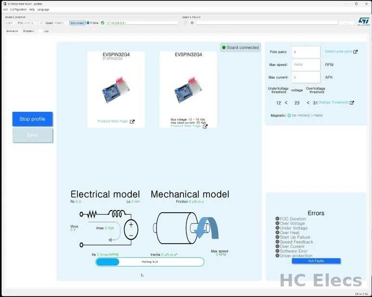Screen dimensions: 372x297
Task: Click the browse button beside record path
Action: (x=346, y=23)
